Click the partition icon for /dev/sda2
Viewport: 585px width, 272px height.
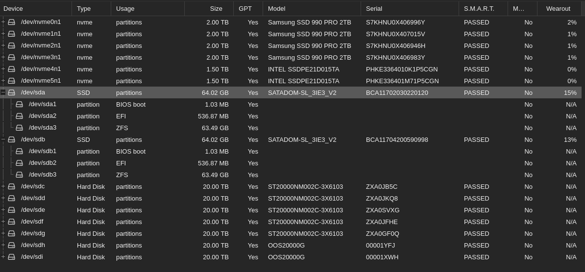click(x=20, y=116)
